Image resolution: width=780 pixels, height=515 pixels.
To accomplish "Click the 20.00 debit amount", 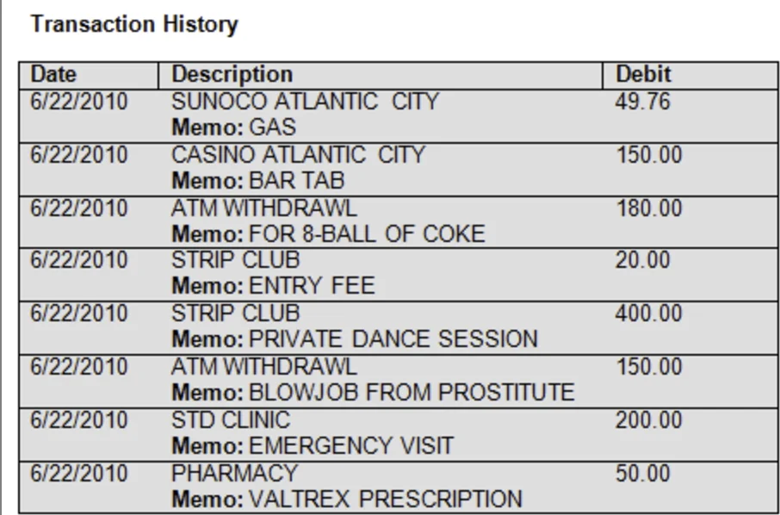I will pyautogui.click(x=643, y=260).
